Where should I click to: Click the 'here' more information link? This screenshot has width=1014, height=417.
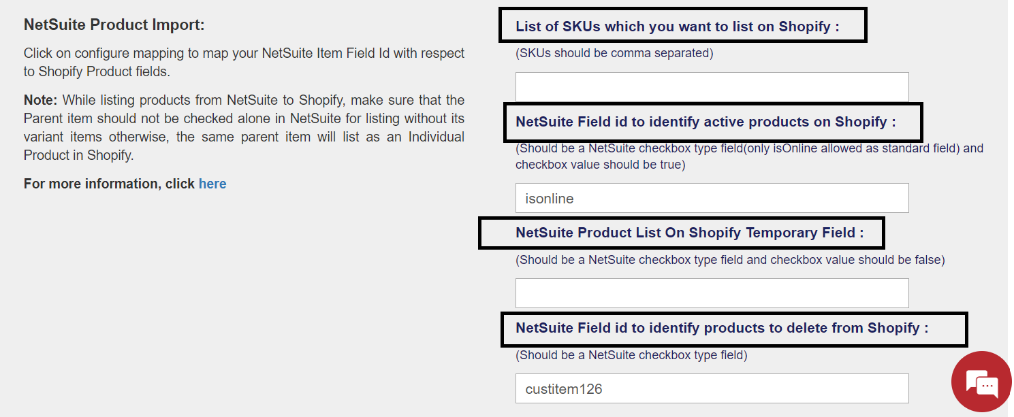pyautogui.click(x=212, y=184)
